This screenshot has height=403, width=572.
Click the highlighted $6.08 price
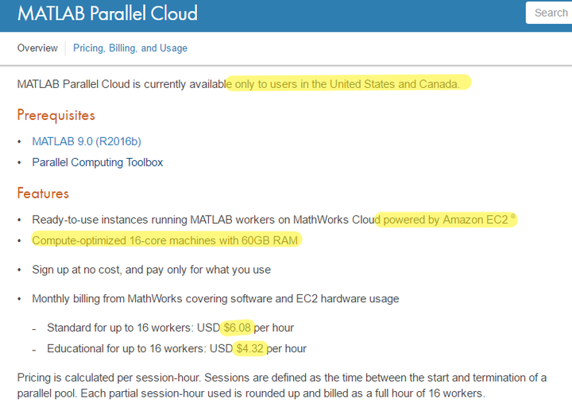tap(237, 328)
